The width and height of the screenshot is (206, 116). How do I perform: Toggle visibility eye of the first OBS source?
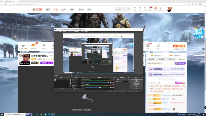point(82,79)
